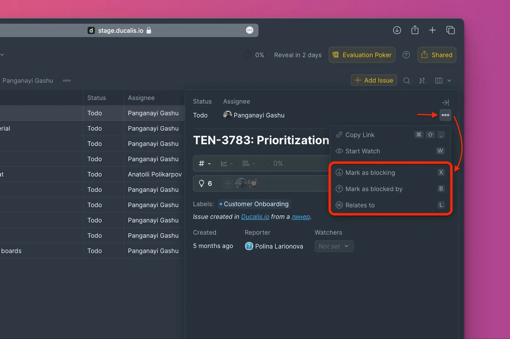The width and height of the screenshot is (510, 339).
Task: Expand the Watchers 'Not set' dropdown
Action: [334, 246]
